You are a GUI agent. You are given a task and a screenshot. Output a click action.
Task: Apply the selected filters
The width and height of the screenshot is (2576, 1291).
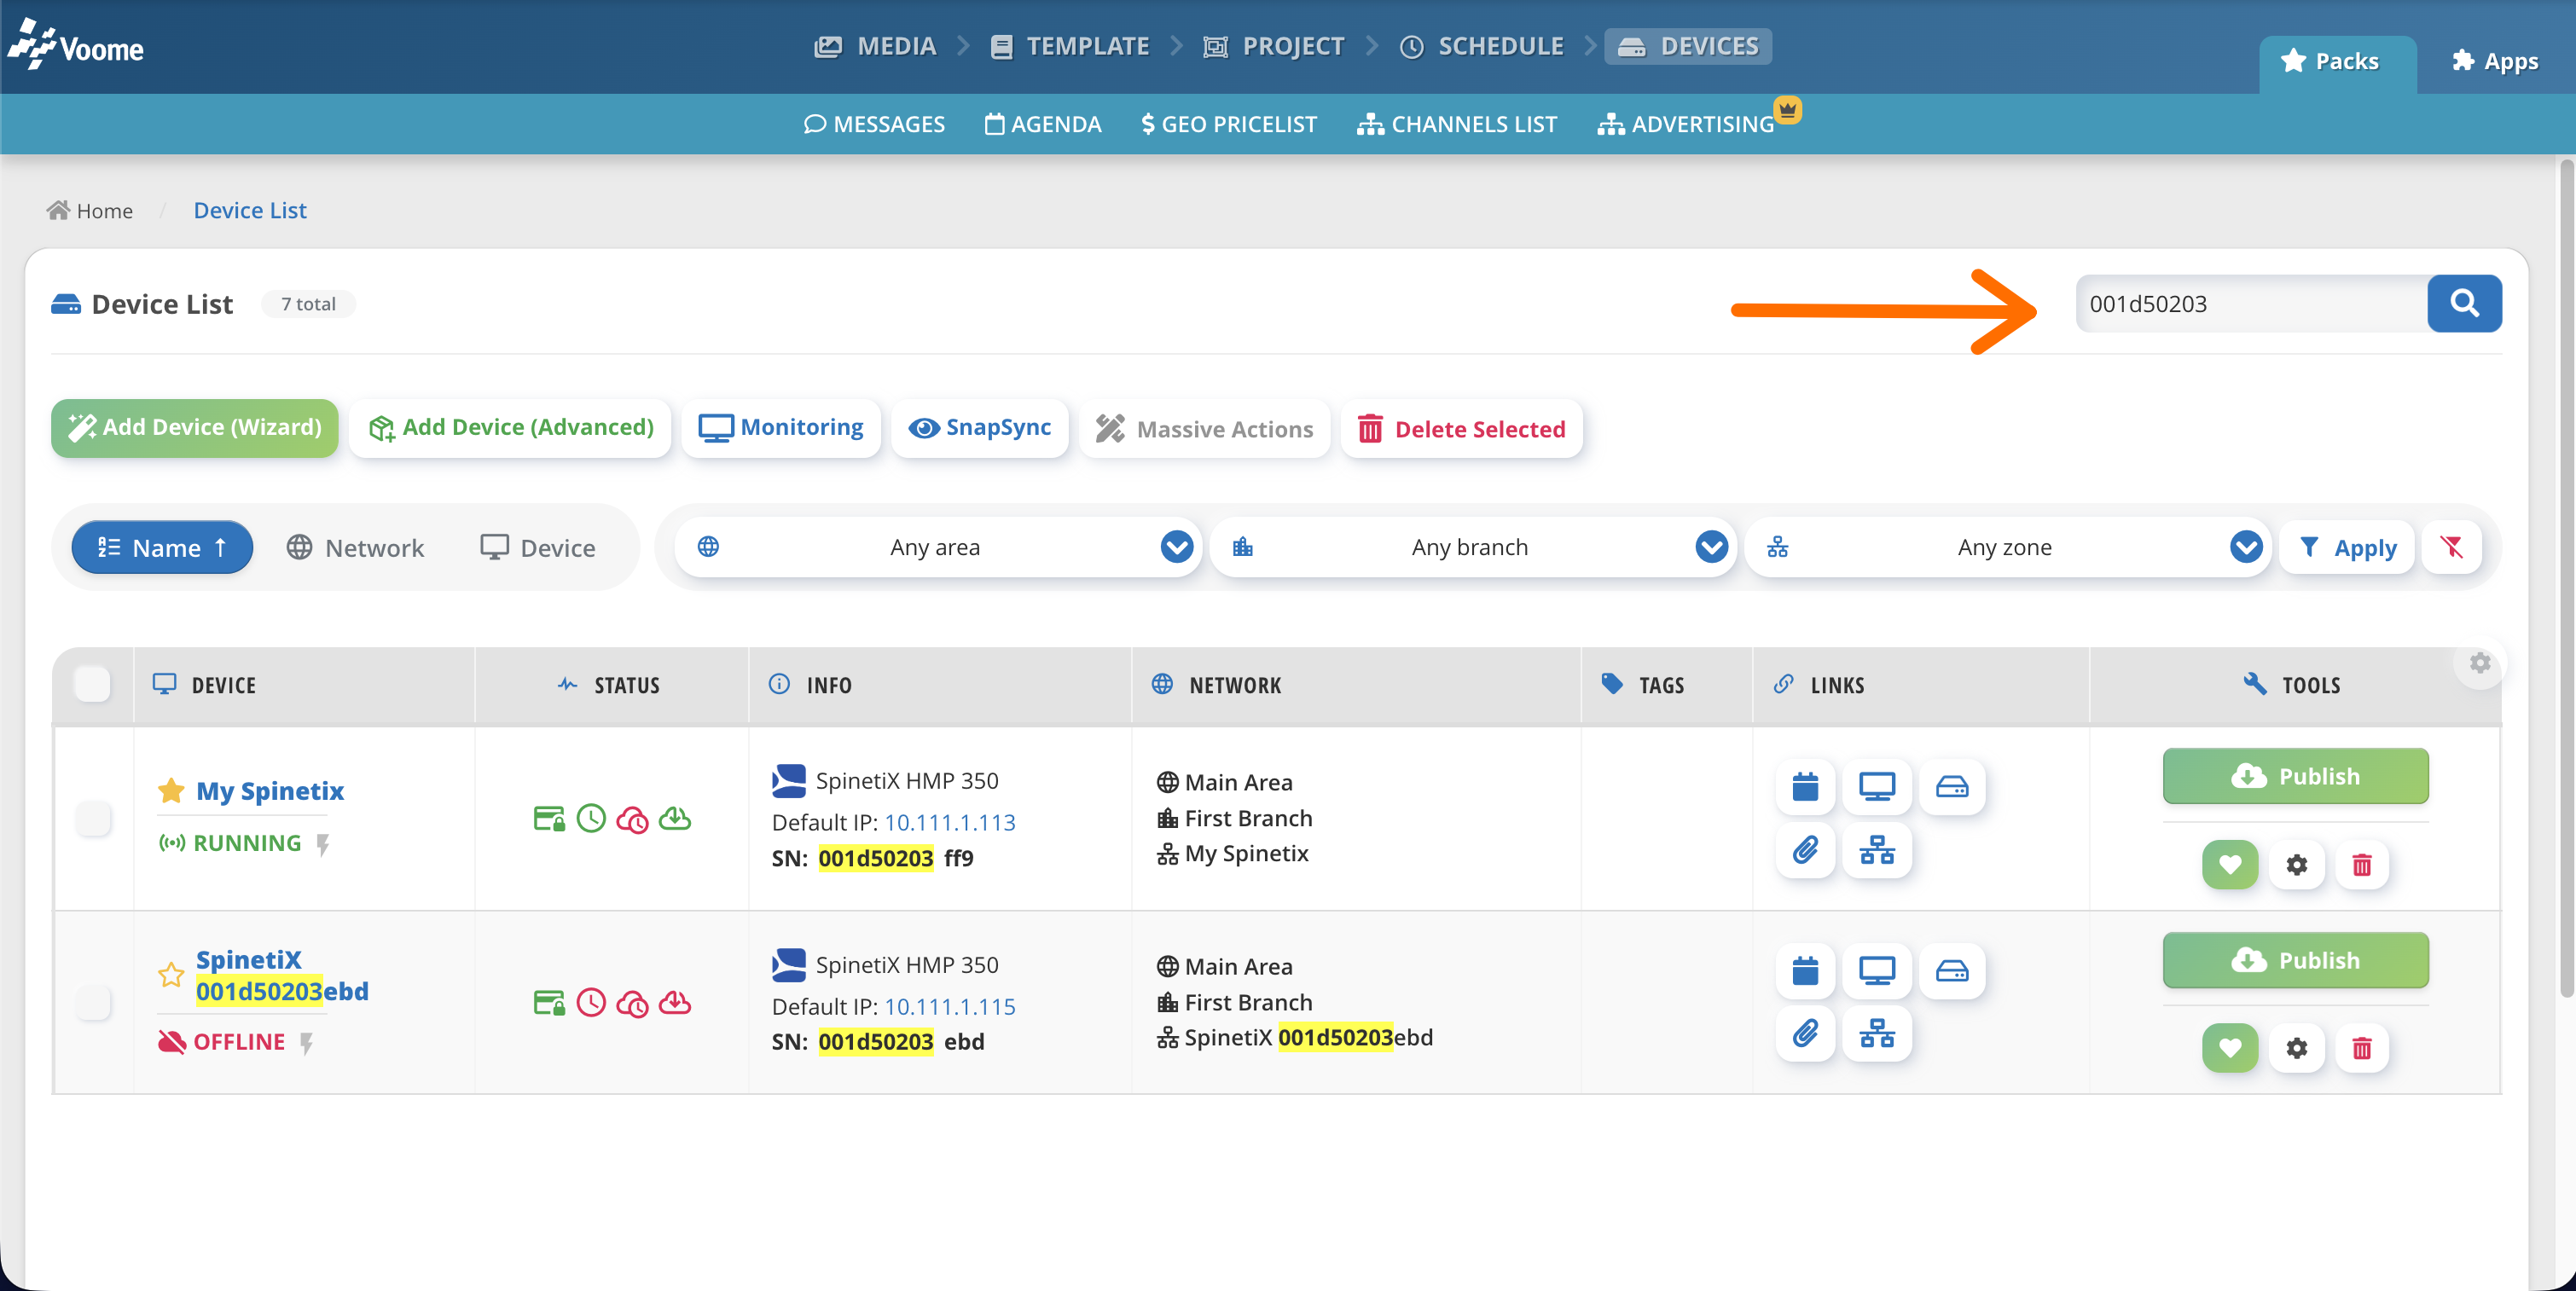click(x=2347, y=547)
